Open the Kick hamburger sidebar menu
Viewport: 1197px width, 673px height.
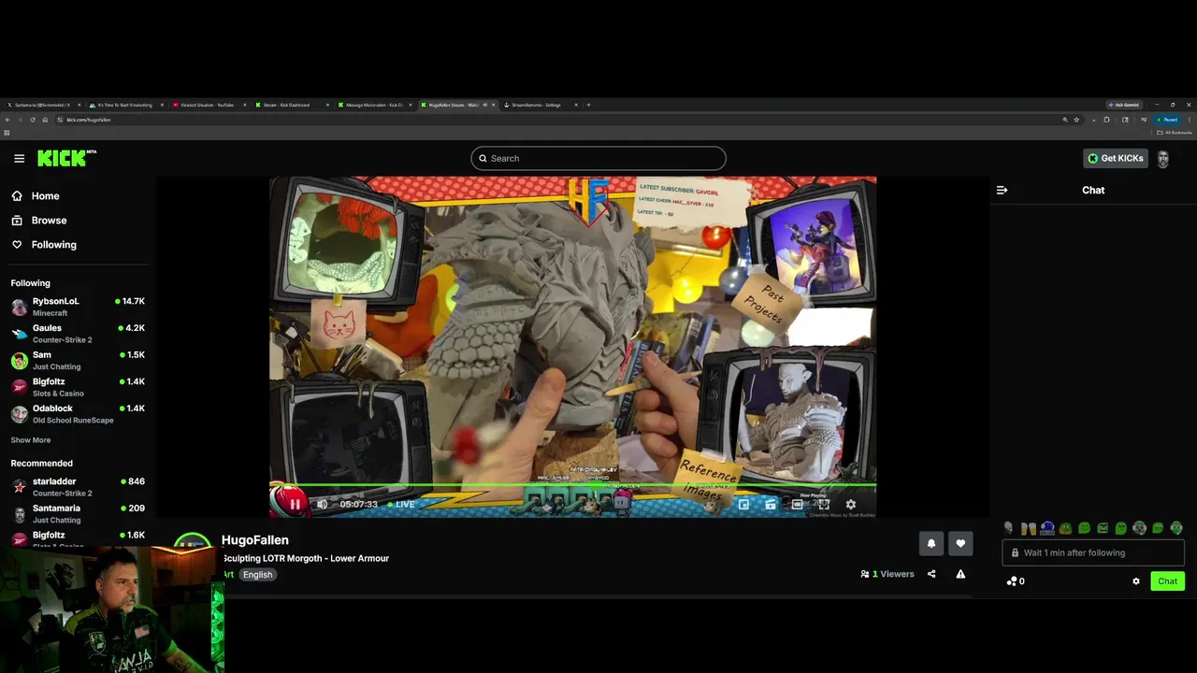[19, 158]
